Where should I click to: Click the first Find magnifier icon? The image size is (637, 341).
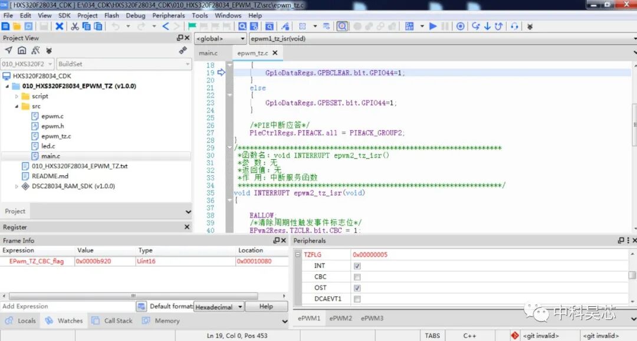242,27
